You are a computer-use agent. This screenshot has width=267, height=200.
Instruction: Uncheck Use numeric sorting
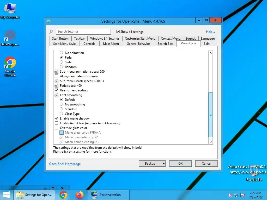pyautogui.click(x=56, y=90)
